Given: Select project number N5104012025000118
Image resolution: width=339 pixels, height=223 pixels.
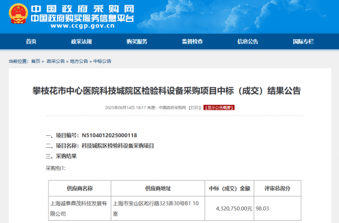Looking at the screenshot, I should [x=109, y=135].
